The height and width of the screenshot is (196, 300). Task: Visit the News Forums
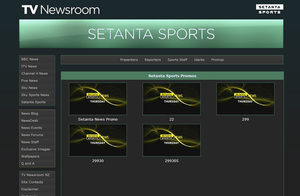[32, 135]
